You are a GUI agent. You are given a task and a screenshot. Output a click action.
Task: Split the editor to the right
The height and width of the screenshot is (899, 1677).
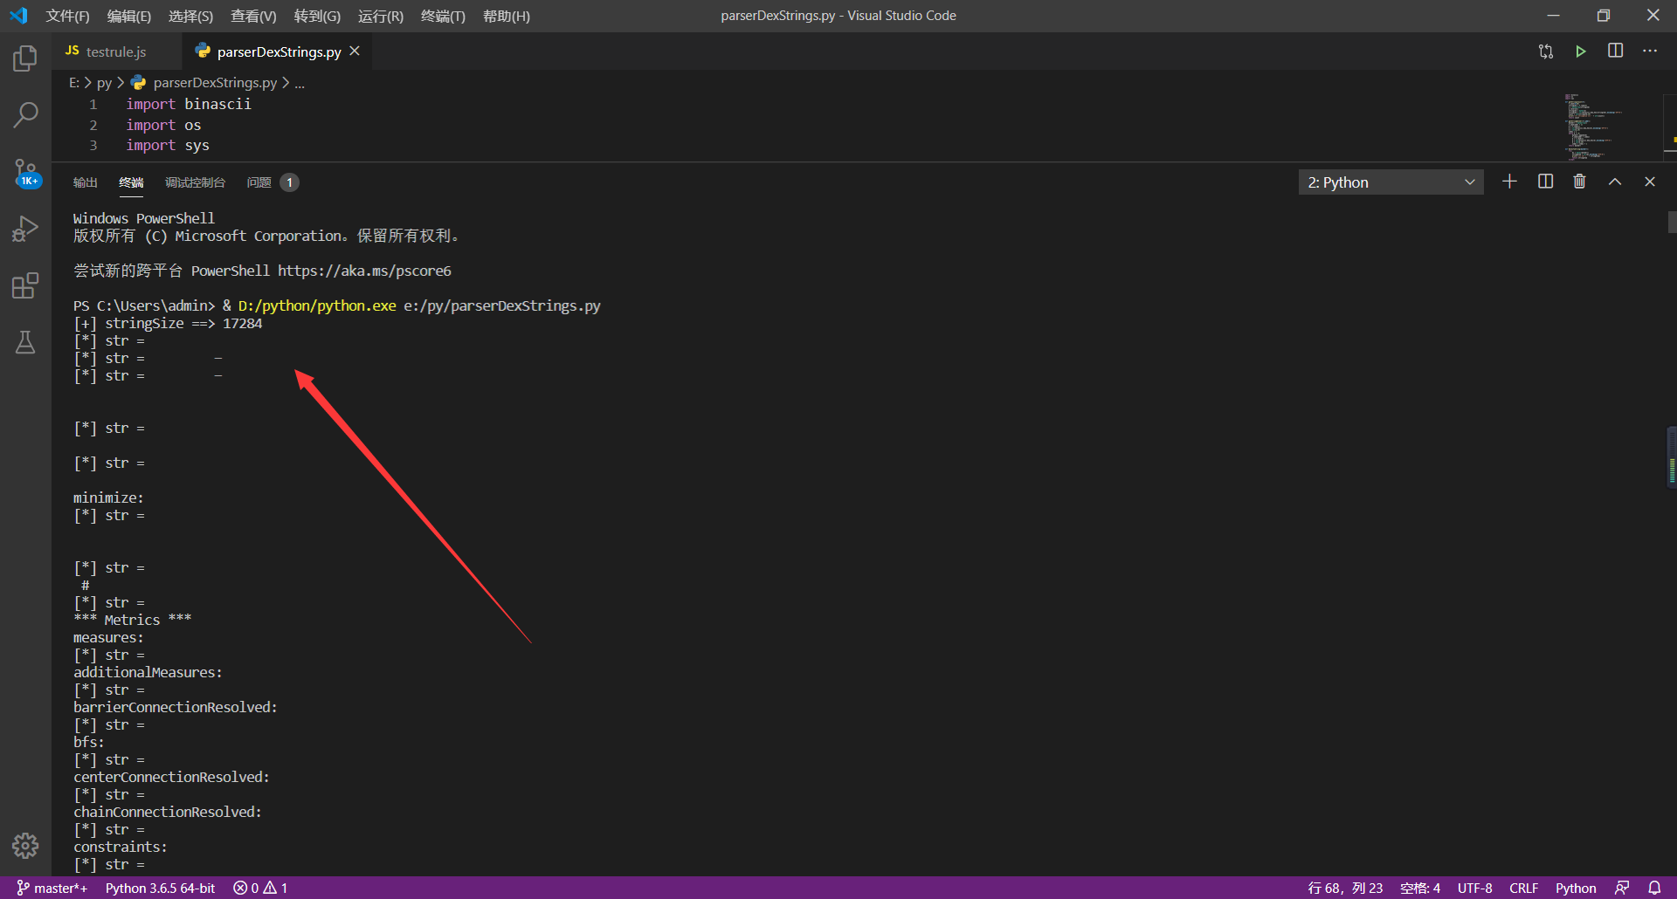pos(1616,51)
